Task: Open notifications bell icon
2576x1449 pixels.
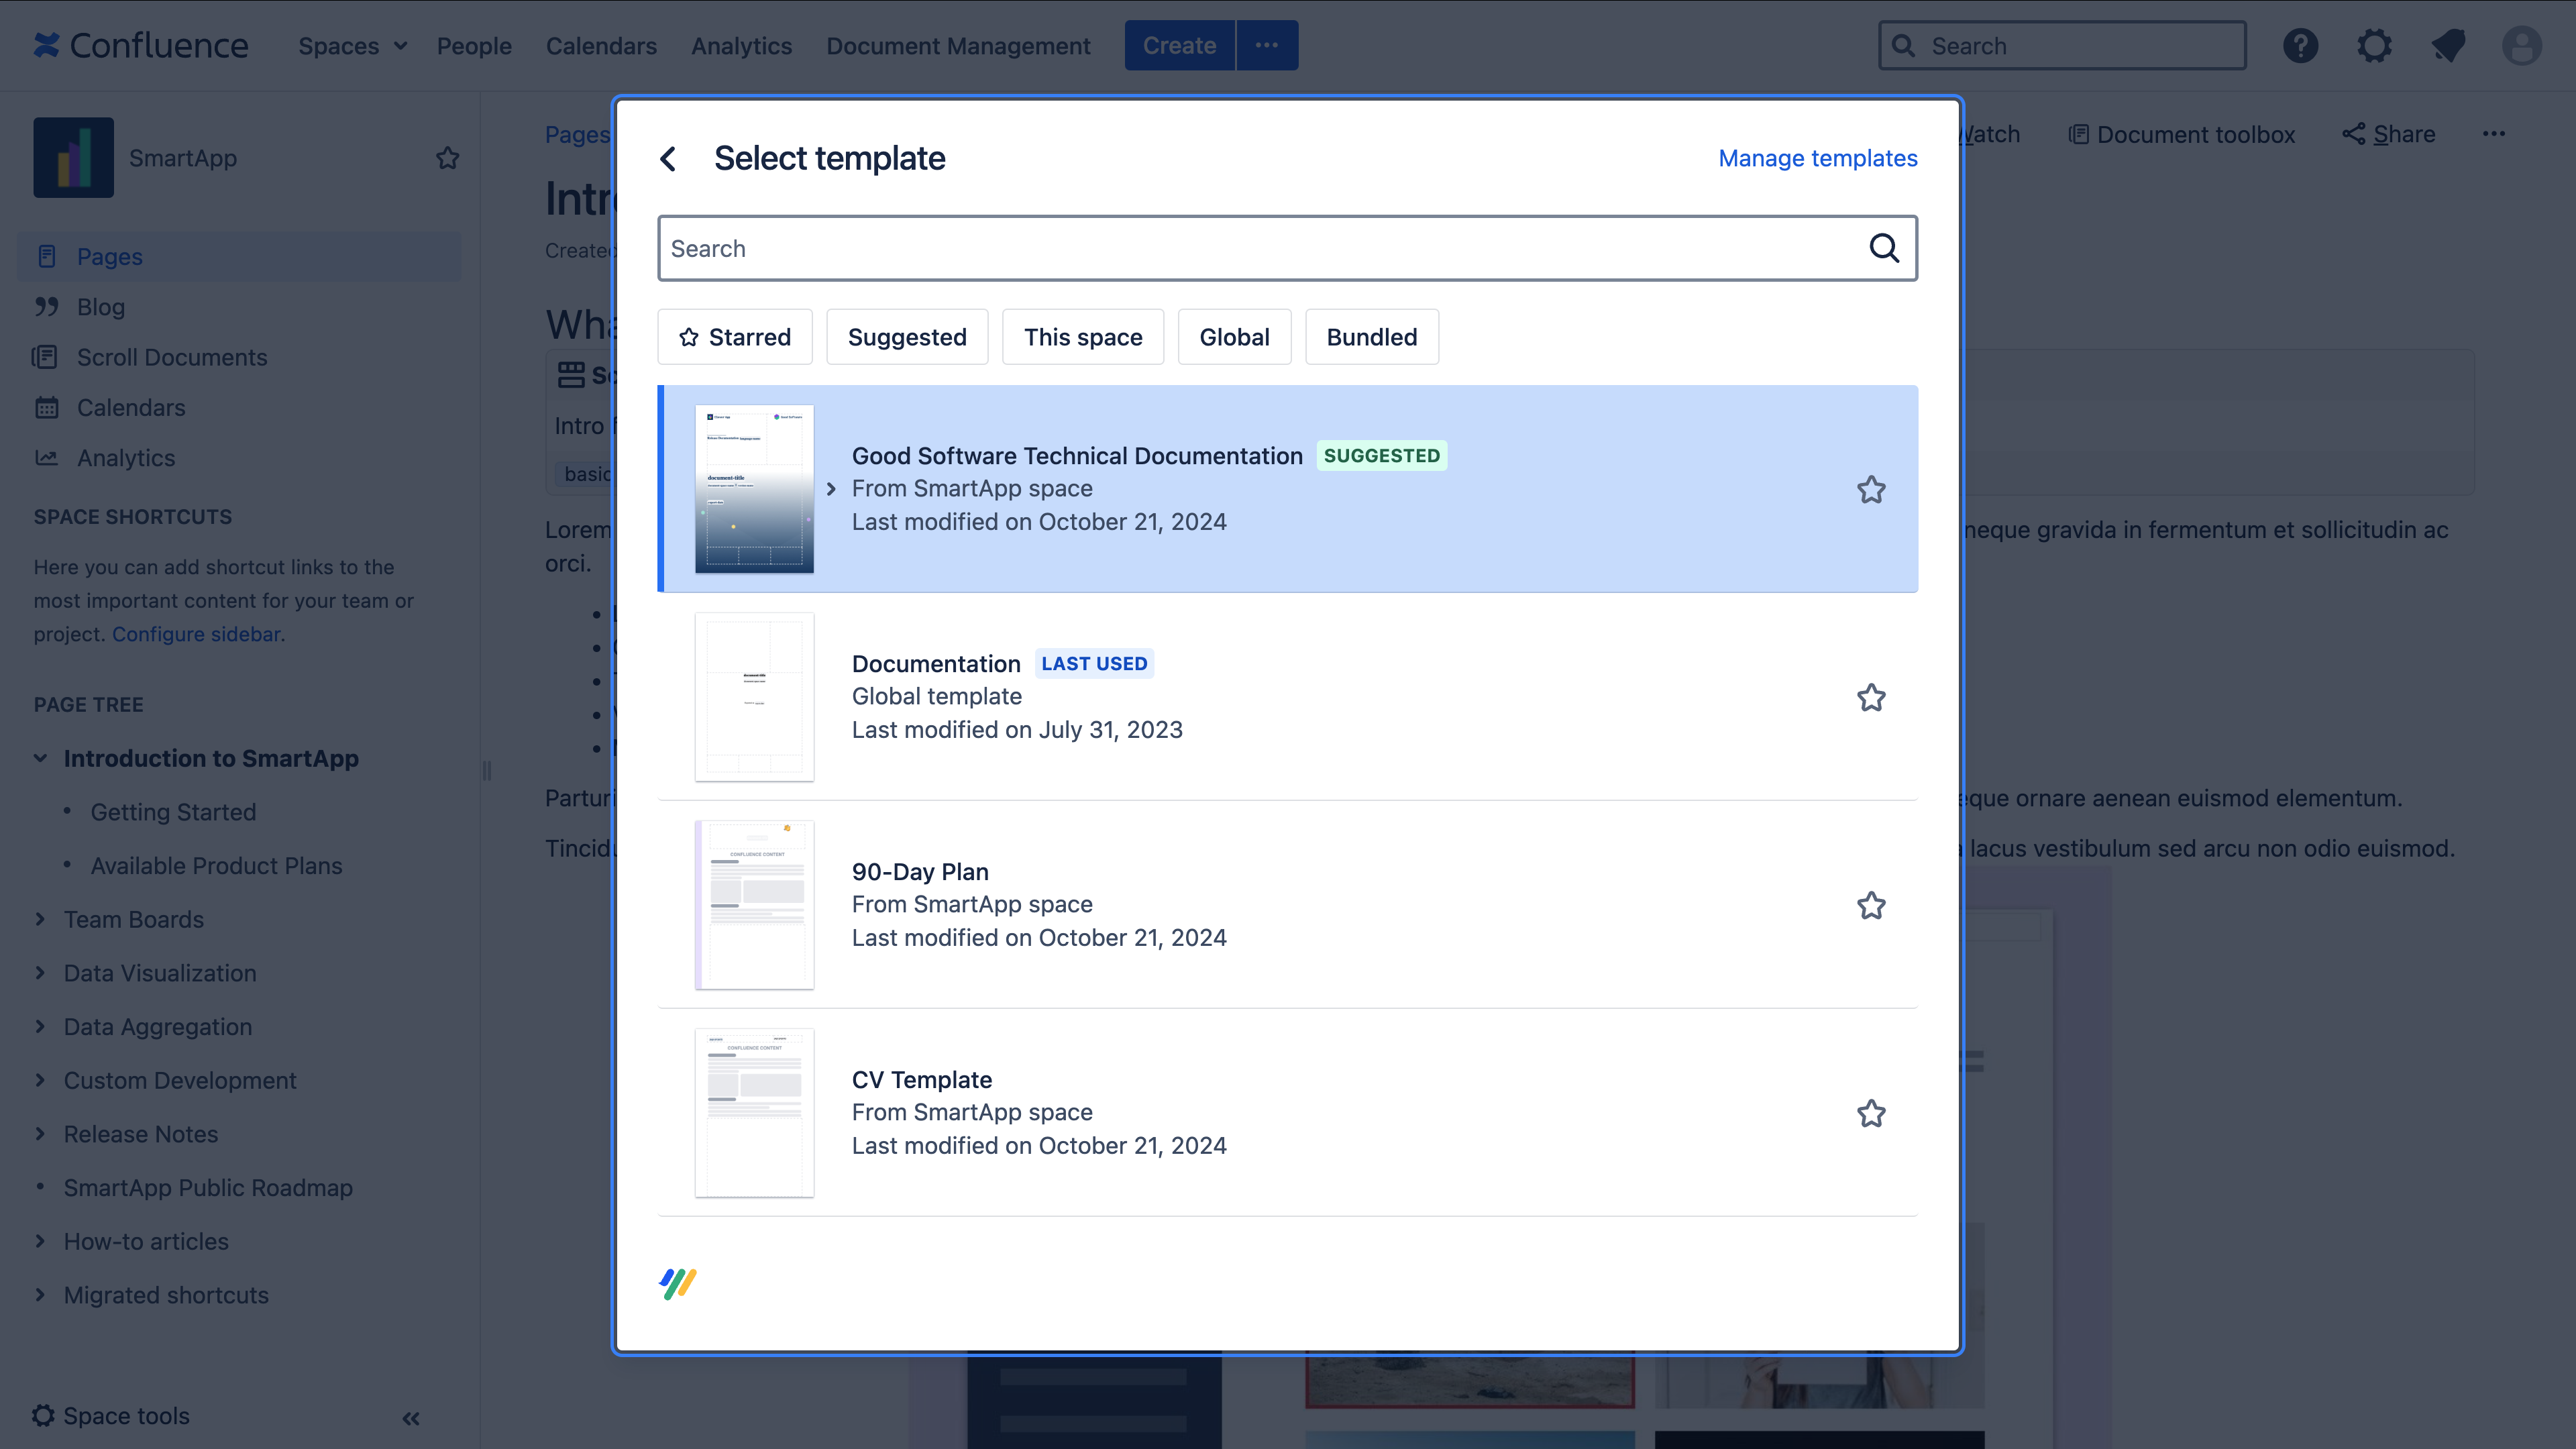Action: point(2448,46)
